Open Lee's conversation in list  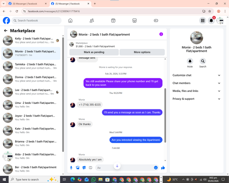31,92
